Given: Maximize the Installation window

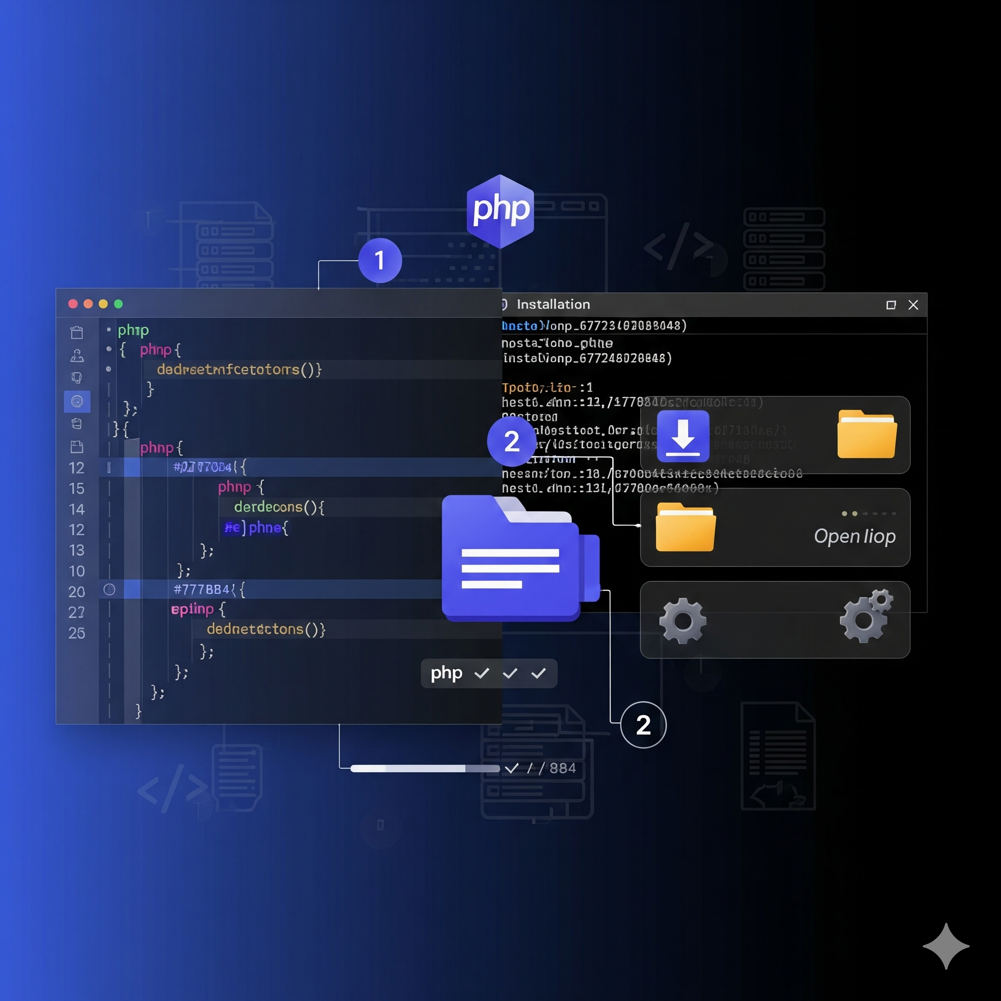Looking at the screenshot, I should click(891, 305).
